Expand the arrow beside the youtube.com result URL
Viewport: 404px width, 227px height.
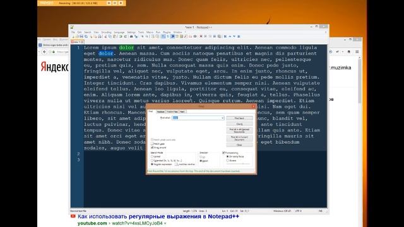(165, 223)
